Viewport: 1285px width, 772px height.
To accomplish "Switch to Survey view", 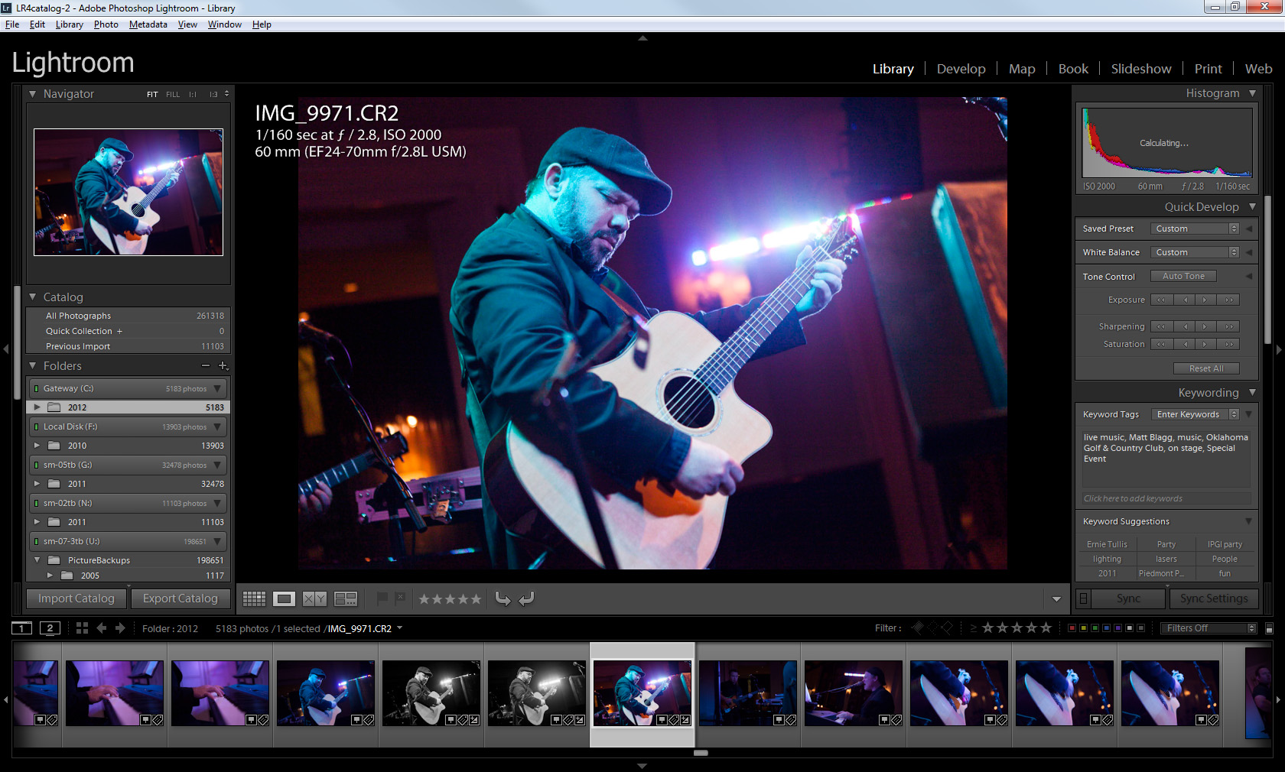I will [346, 598].
